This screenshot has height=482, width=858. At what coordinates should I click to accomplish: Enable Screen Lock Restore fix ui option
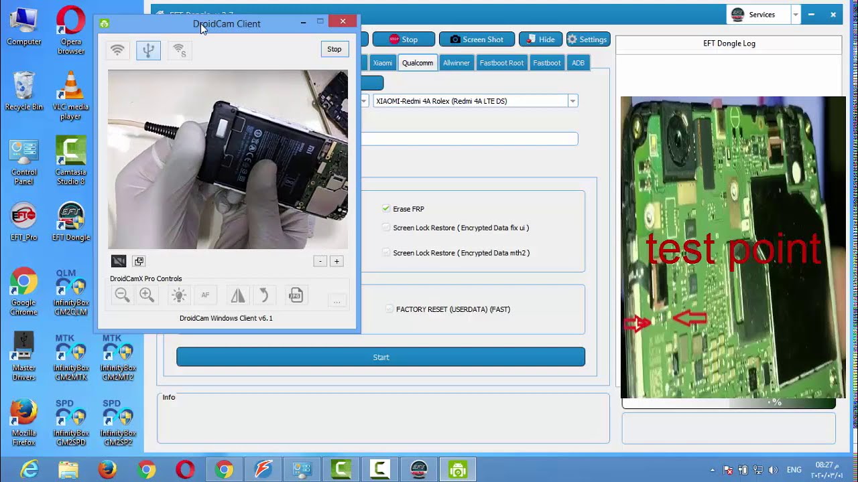click(386, 228)
